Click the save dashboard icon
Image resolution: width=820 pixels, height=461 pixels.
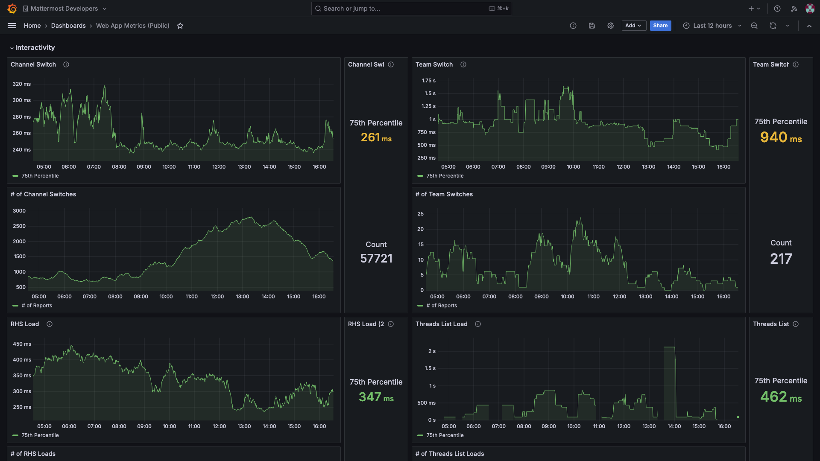point(592,26)
